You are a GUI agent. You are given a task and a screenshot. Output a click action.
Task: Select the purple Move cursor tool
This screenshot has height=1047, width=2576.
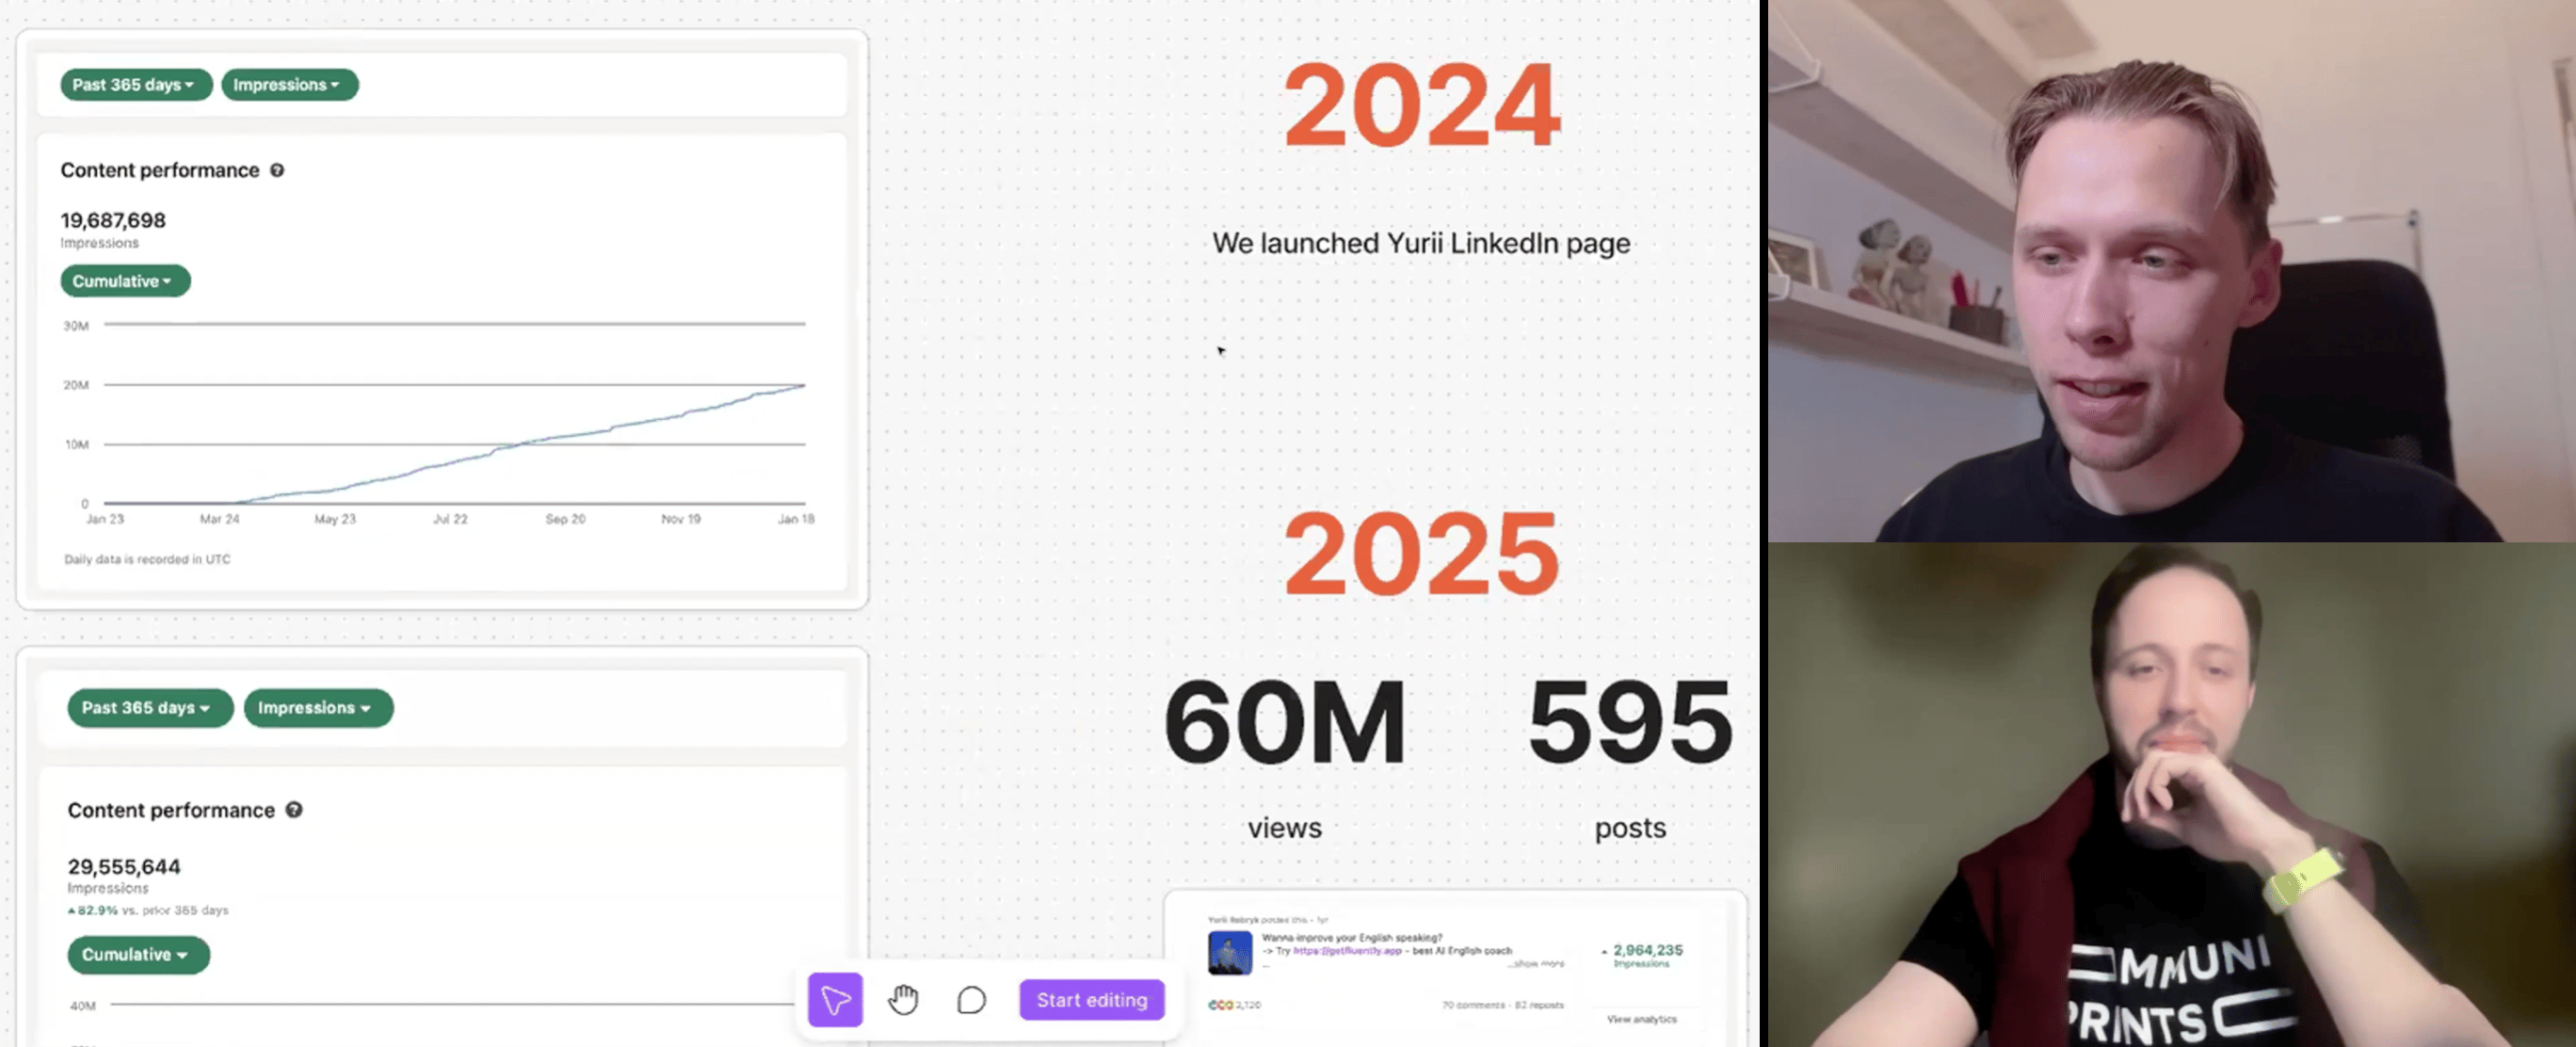(835, 999)
